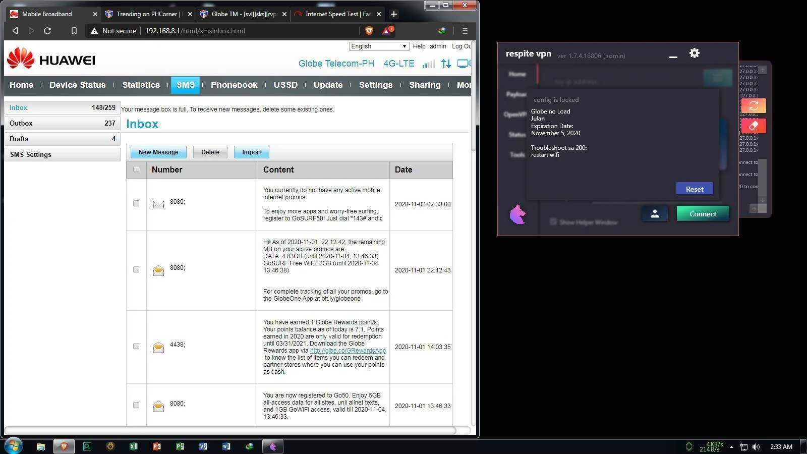The height and width of the screenshot is (454, 807).
Task: Open the browser hamburger menu
Action: pyautogui.click(x=465, y=31)
